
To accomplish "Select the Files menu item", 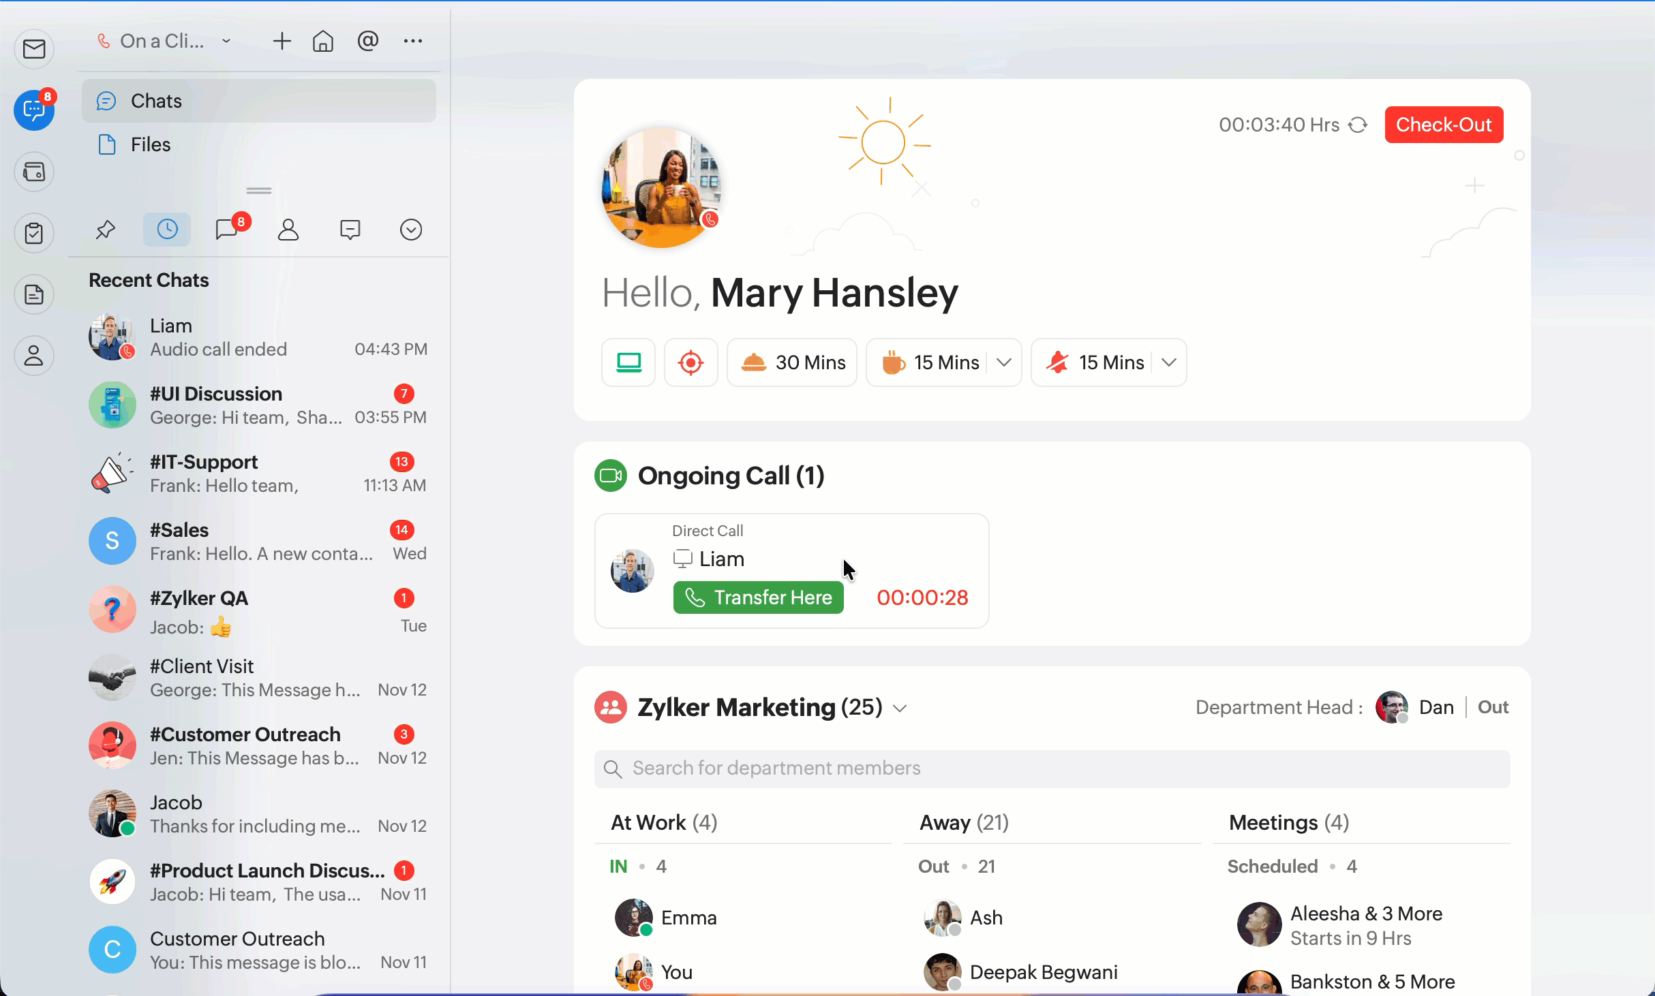I will coord(151,144).
